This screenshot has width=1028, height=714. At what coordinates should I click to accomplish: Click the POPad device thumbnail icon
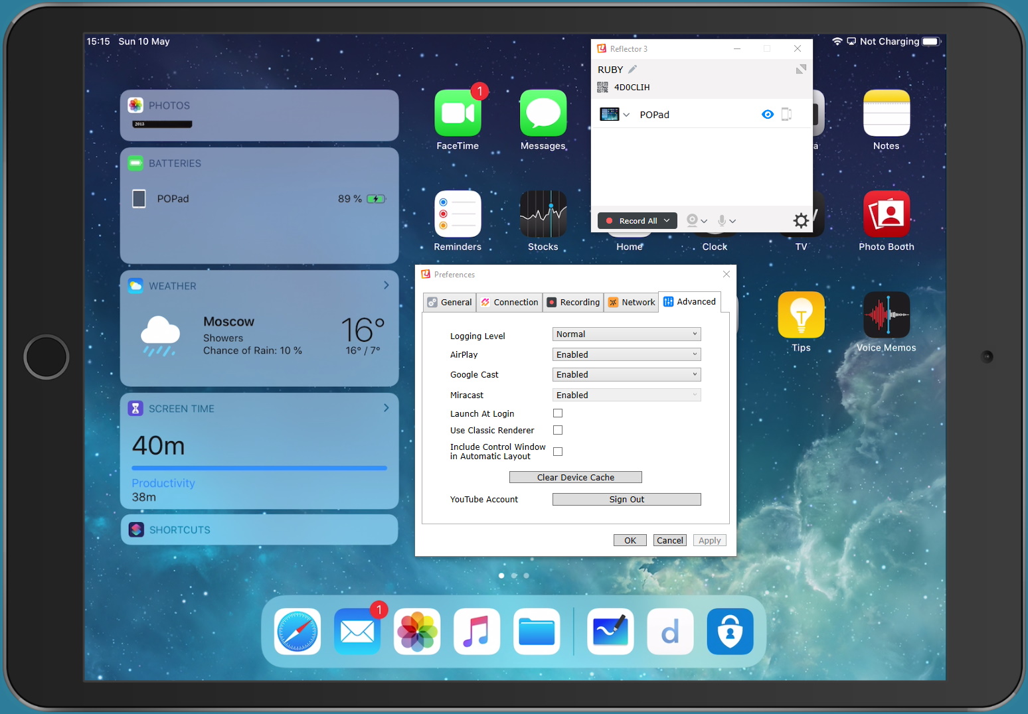tap(609, 114)
